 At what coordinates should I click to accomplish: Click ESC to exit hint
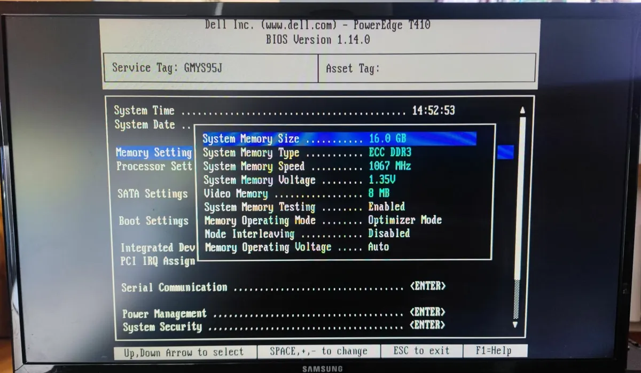pos(421,351)
